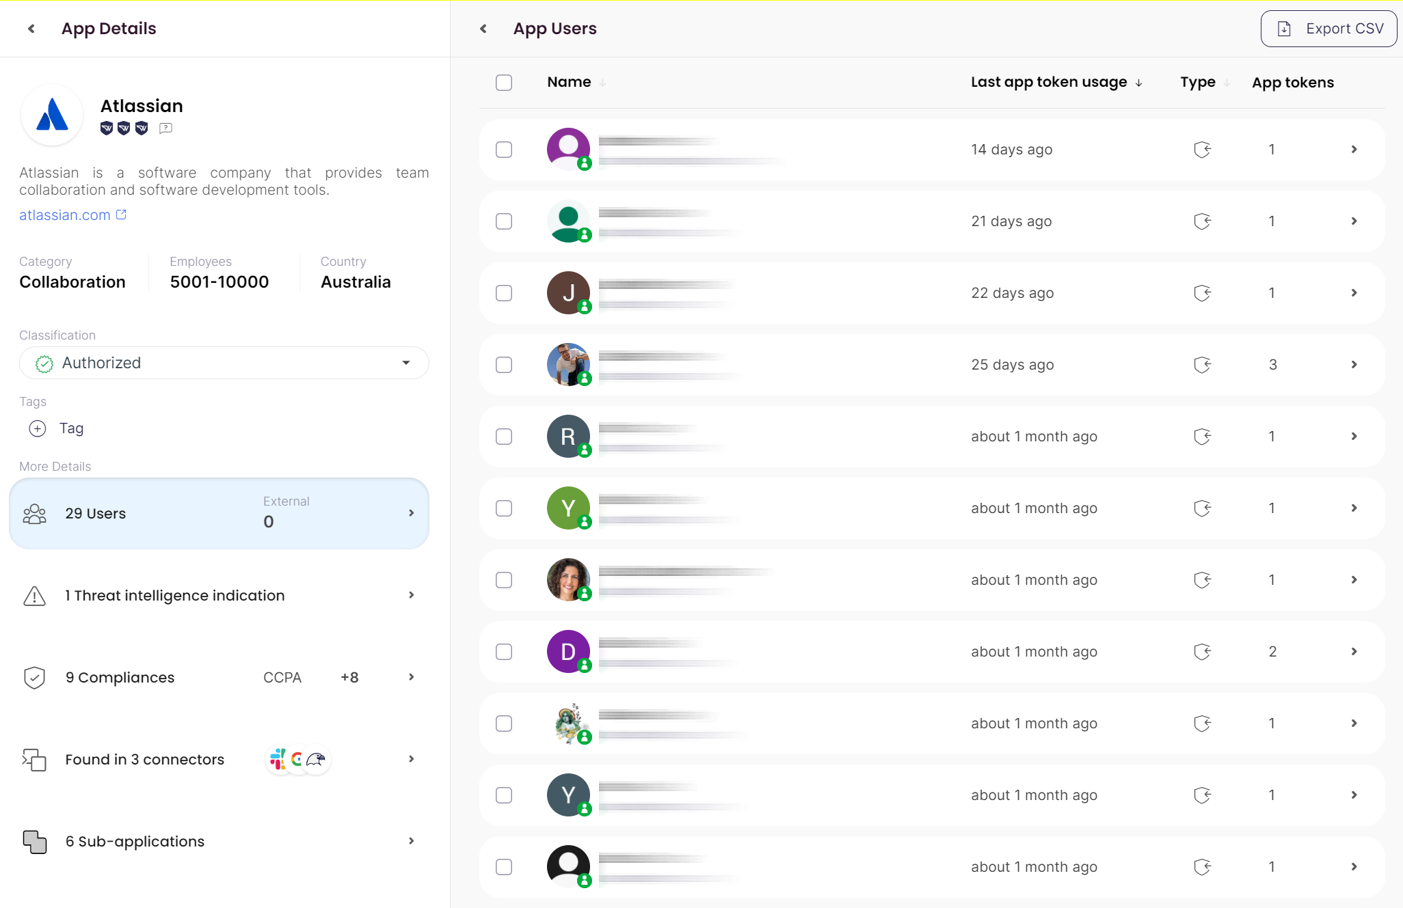Click the Collaboration category value
This screenshot has height=908, width=1403.
(72, 282)
